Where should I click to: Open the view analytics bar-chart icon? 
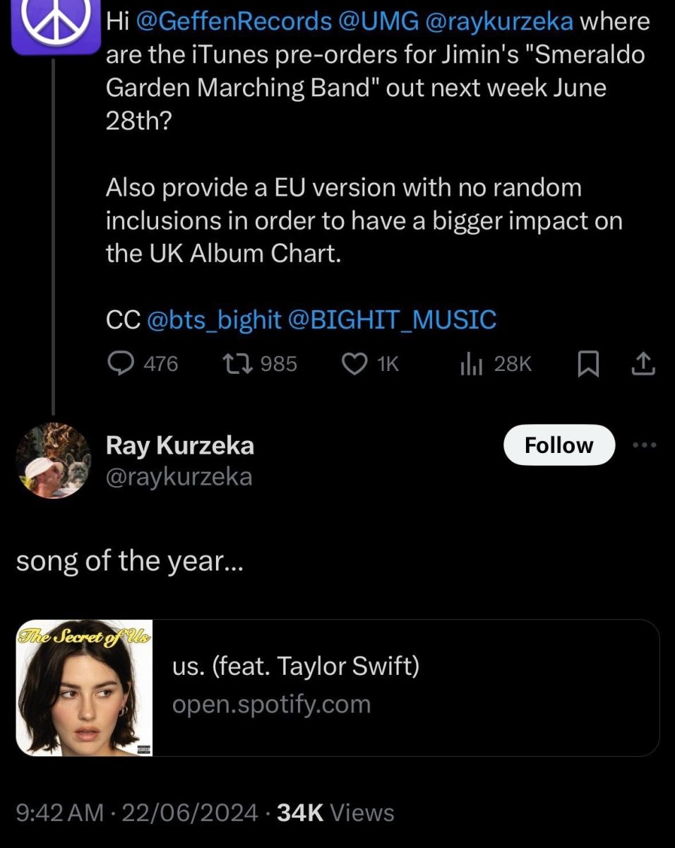pyautogui.click(x=471, y=363)
